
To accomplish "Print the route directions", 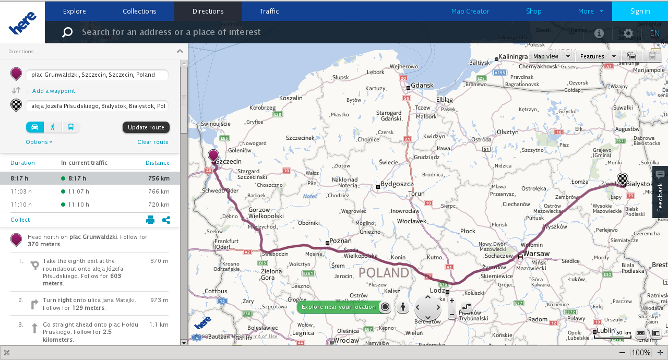I will point(150,220).
